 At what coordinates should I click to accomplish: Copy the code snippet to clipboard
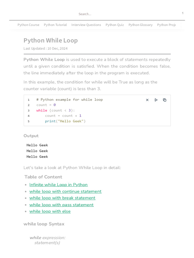click(165, 100)
